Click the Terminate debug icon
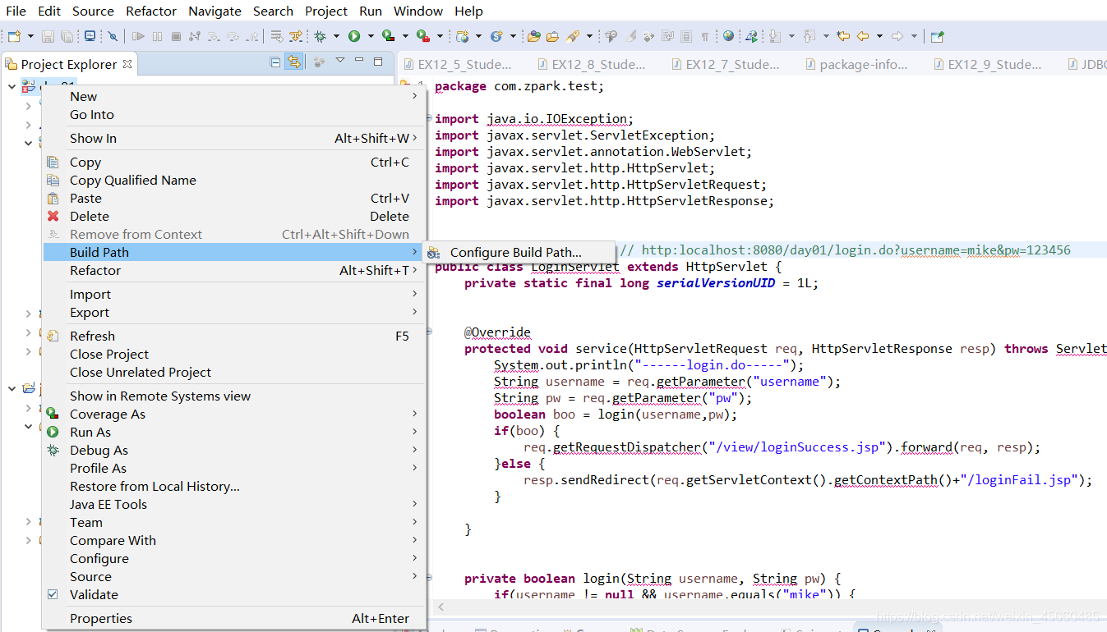Image resolution: width=1107 pixels, height=632 pixels. pyautogui.click(x=176, y=36)
